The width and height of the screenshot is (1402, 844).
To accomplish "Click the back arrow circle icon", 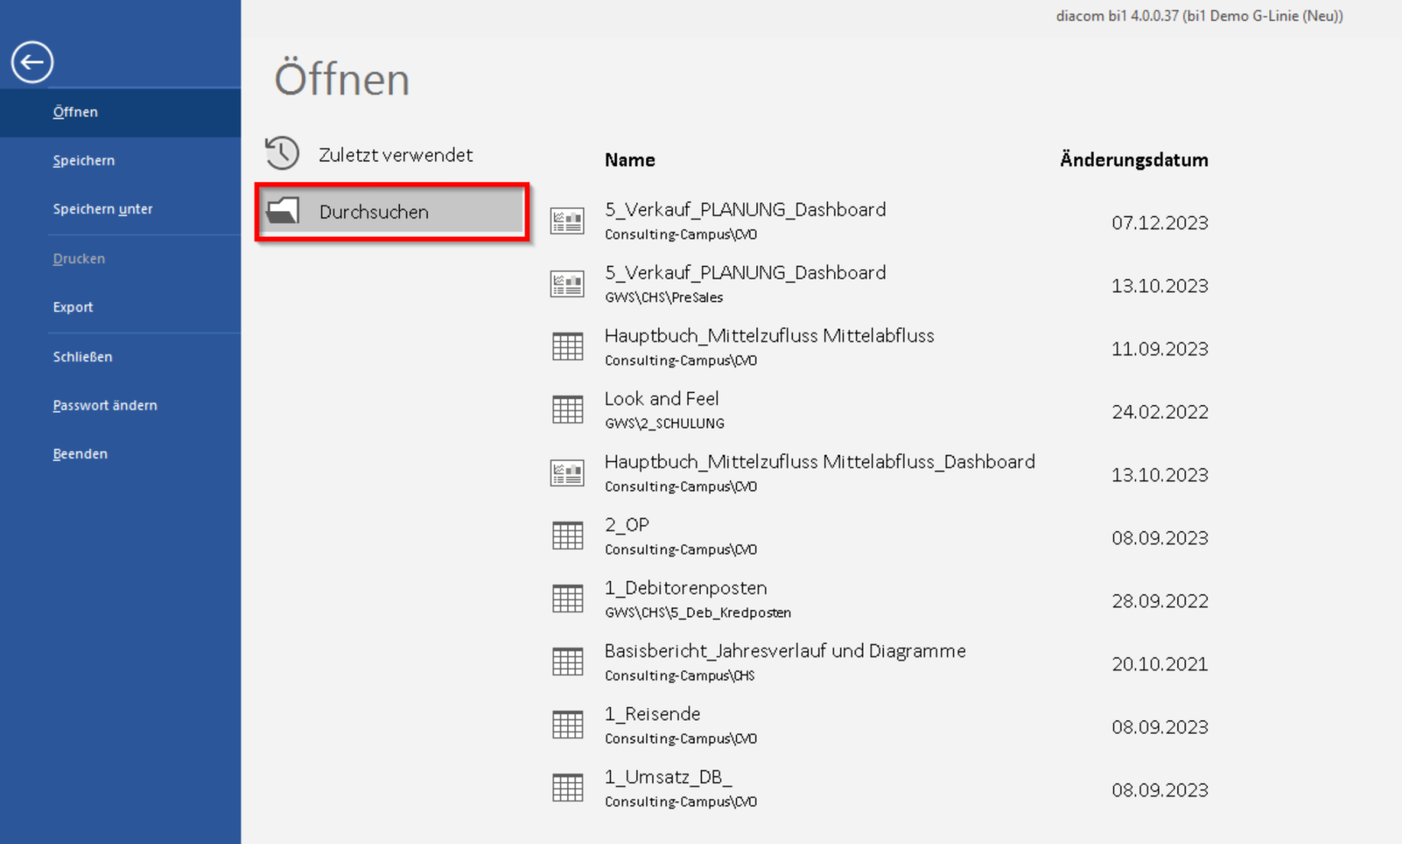I will 32,62.
